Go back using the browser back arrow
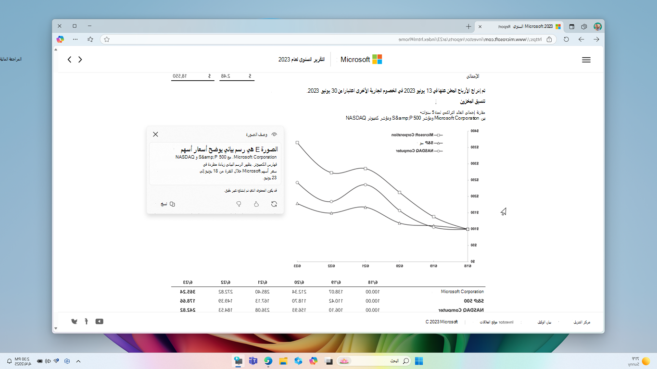 (x=596, y=39)
